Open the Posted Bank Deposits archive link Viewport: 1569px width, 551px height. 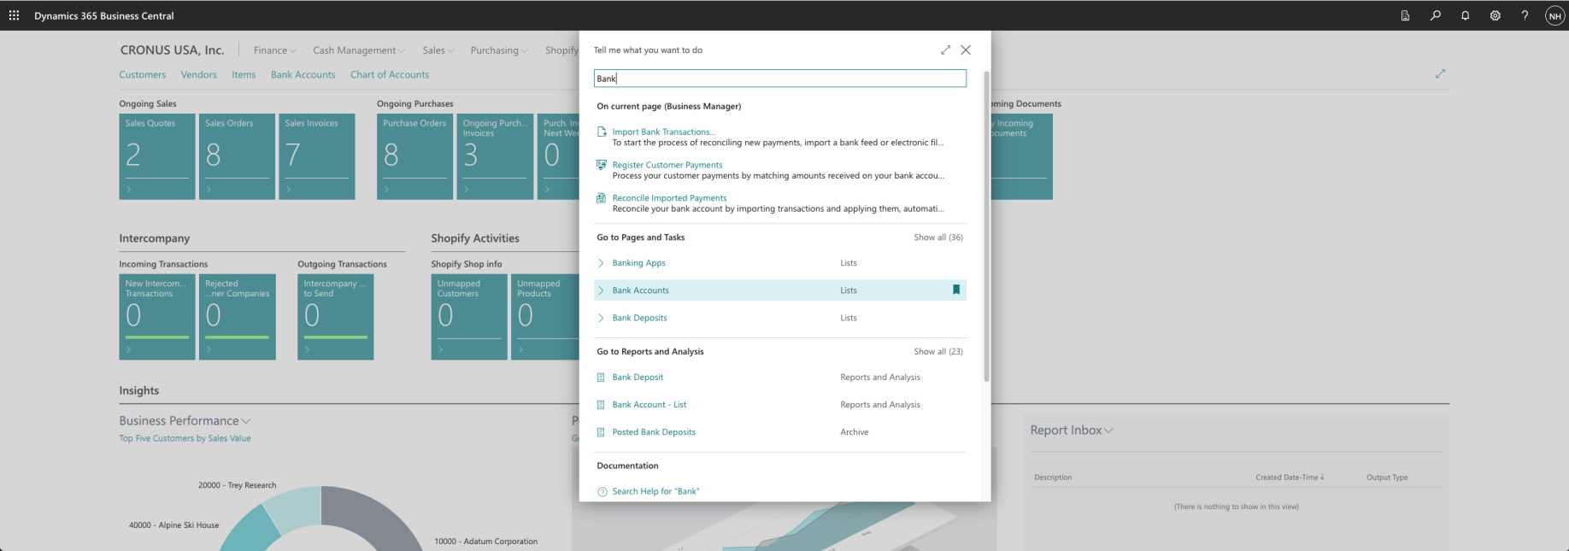[654, 431]
